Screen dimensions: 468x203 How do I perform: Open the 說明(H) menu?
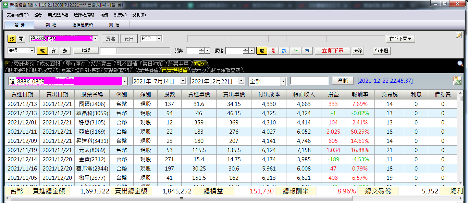139,15
